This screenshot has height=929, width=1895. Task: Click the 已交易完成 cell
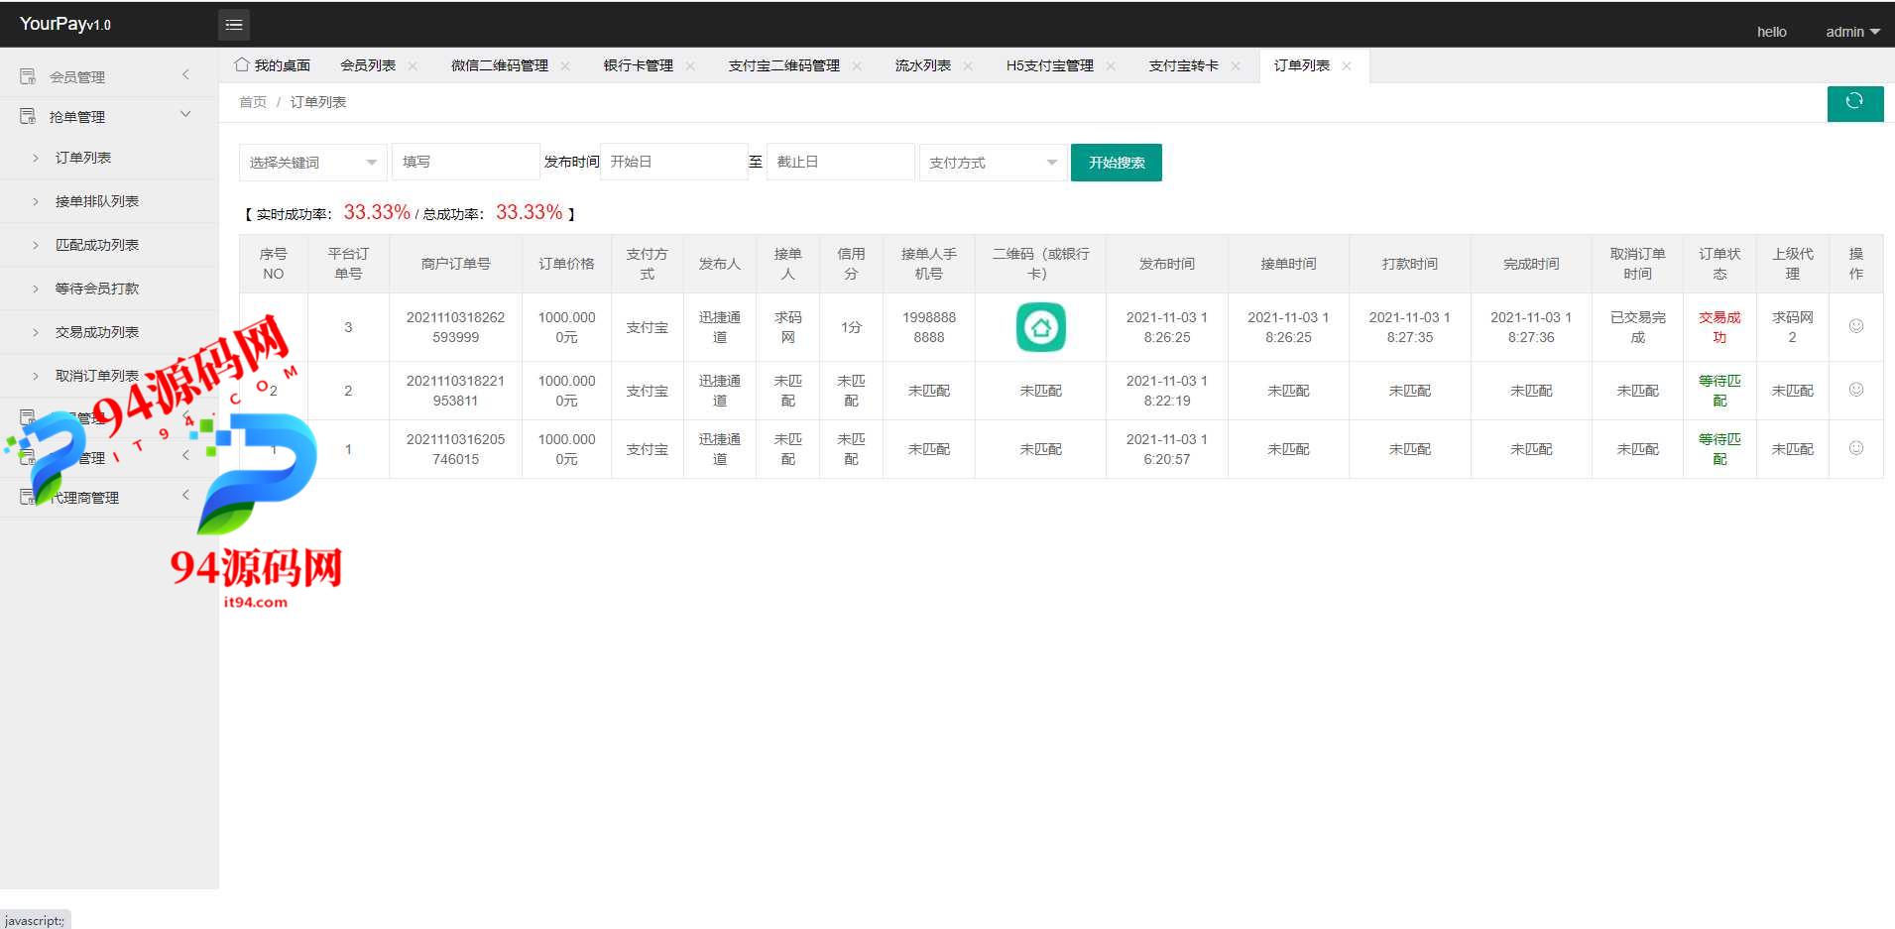(1637, 327)
